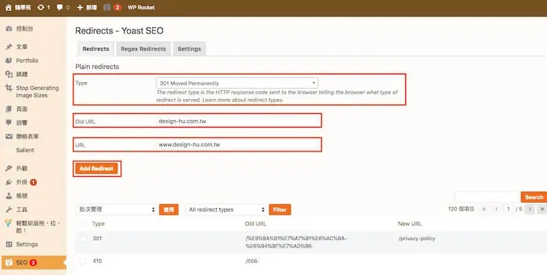Viewport: 547px width, 275px height.
Task: Click the orange Search button
Action: pyautogui.click(x=534, y=197)
